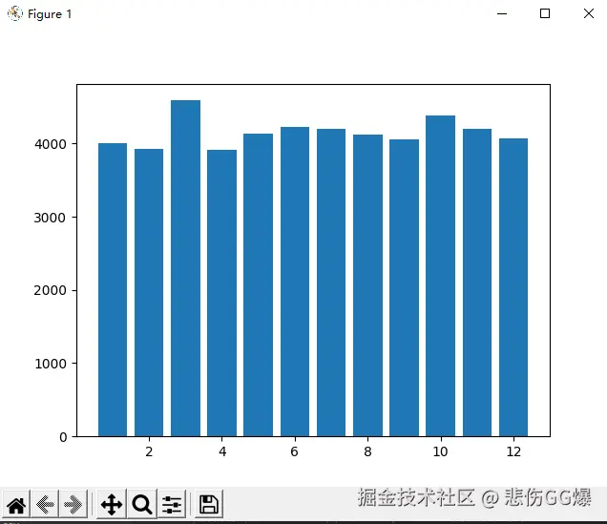The image size is (607, 524).
Task: Go back to previous view arrow
Action: pos(45,504)
